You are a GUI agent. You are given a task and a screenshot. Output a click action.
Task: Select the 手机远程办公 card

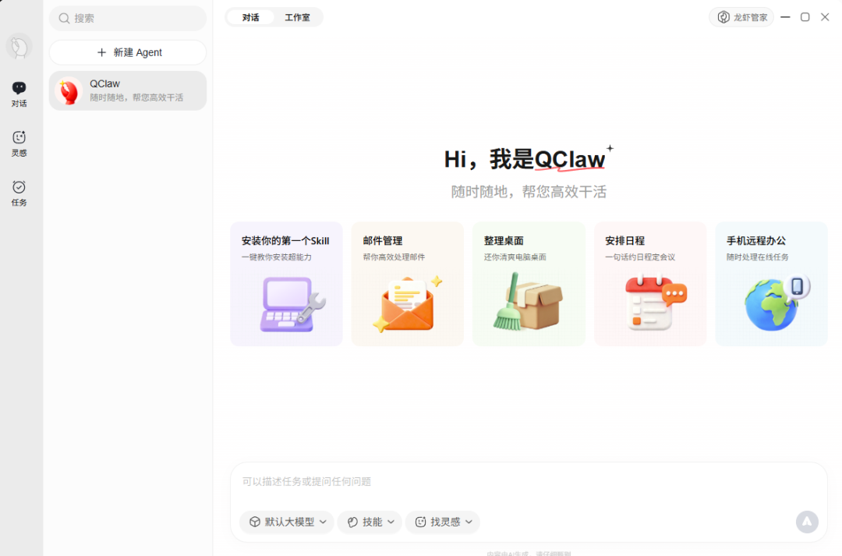(x=770, y=283)
